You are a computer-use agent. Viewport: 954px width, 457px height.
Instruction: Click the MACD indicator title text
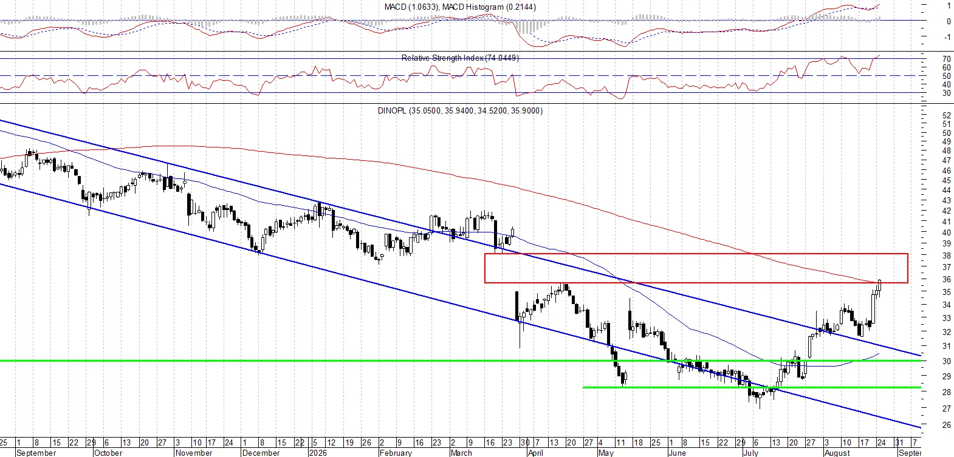pos(460,7)
